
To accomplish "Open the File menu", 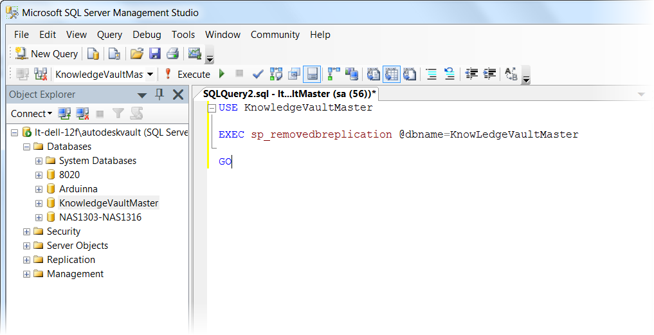I will point(21,35).
